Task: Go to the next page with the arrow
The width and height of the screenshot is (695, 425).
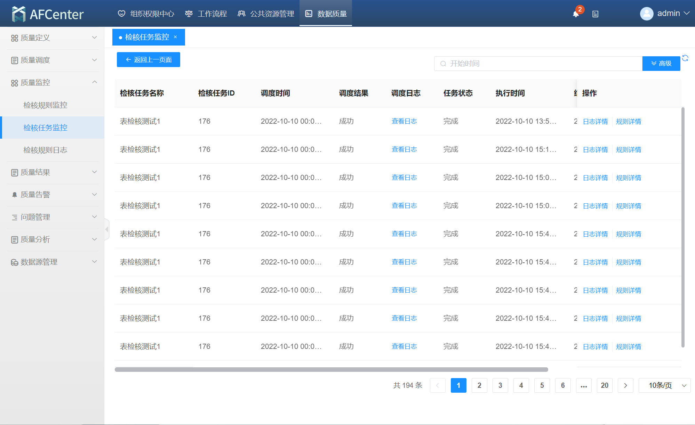Action: point(625,385)
